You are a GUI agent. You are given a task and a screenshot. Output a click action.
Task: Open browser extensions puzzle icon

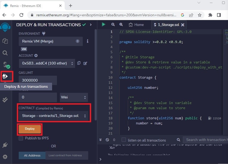coord(210,15)
